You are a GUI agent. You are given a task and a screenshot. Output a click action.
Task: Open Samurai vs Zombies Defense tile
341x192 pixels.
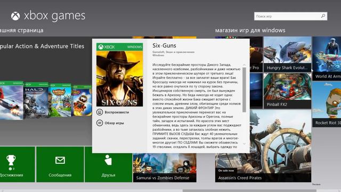pos(165,167)
